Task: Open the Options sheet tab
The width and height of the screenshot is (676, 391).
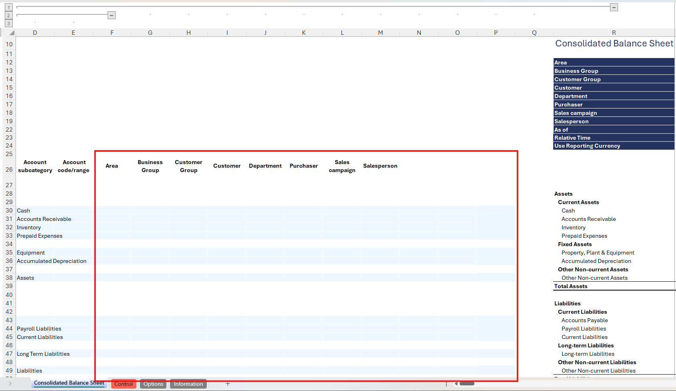Action: (153, 384)
